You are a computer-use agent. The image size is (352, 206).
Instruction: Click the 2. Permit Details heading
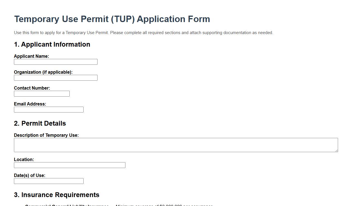point(40,123)
